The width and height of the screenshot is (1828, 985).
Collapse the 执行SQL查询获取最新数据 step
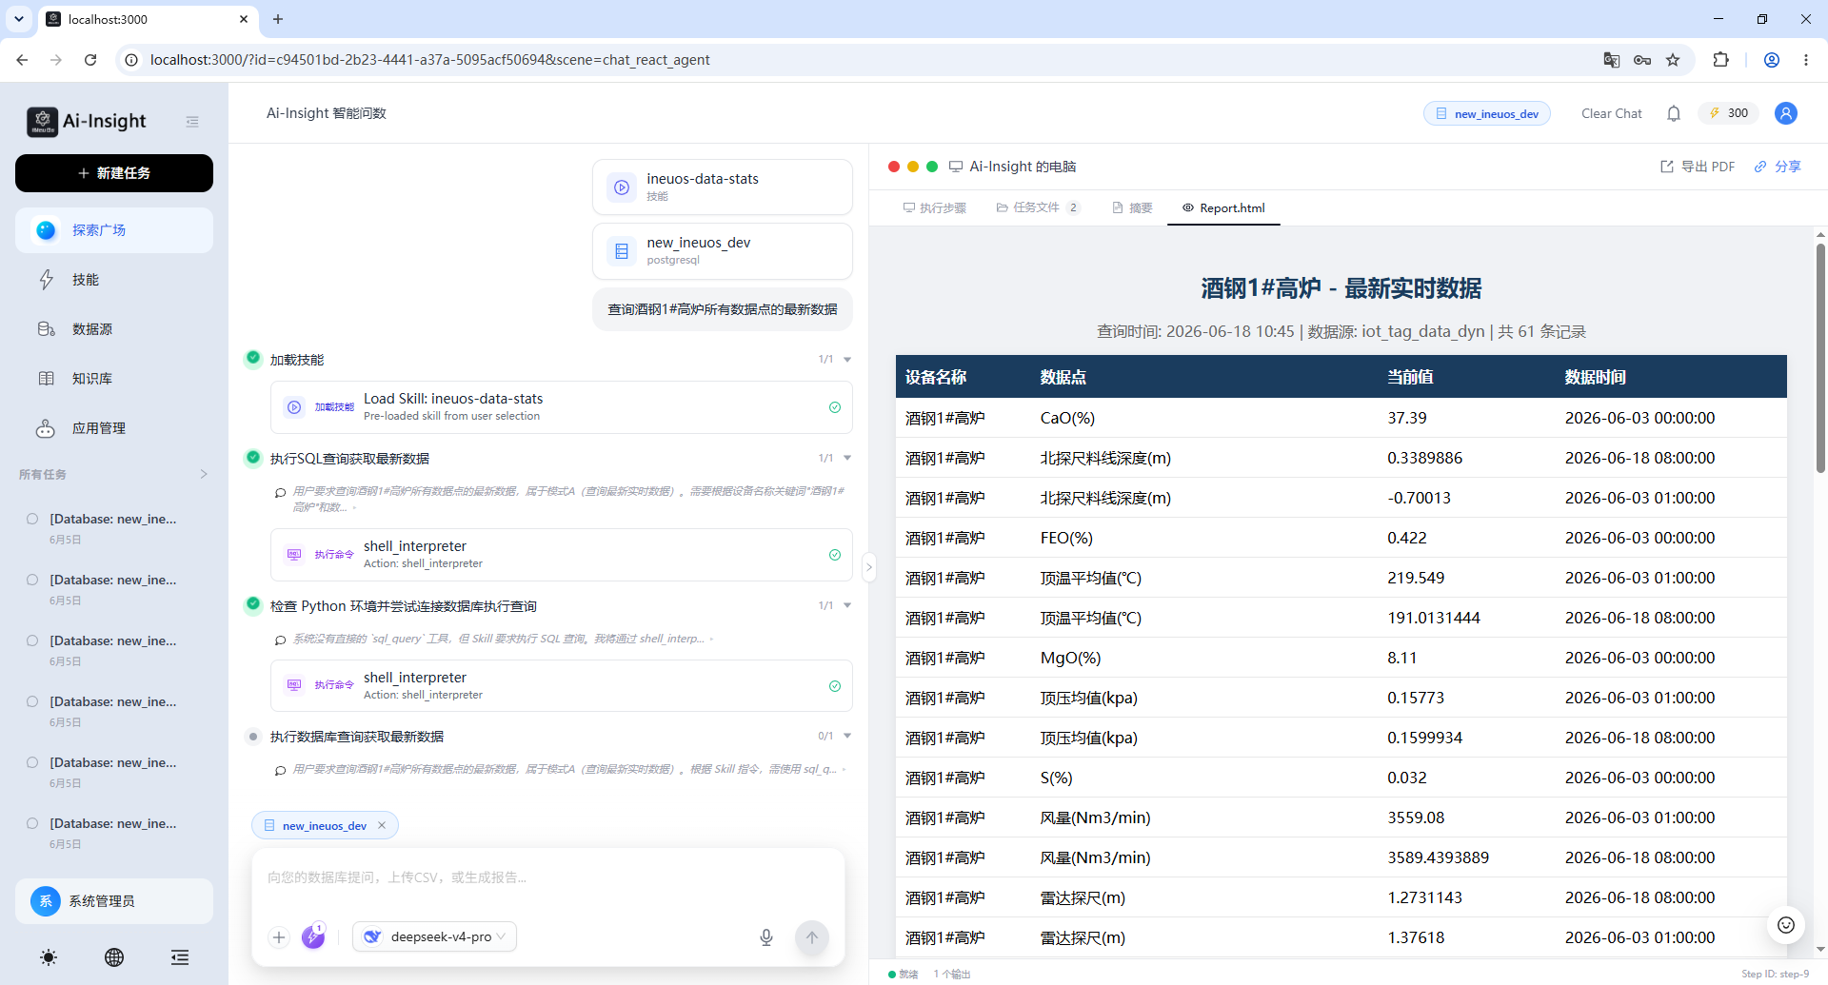pyautogui.click(x=847, y=459)
